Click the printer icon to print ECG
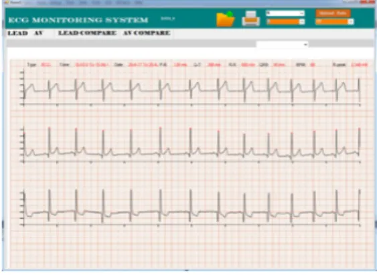 [250, 19]
